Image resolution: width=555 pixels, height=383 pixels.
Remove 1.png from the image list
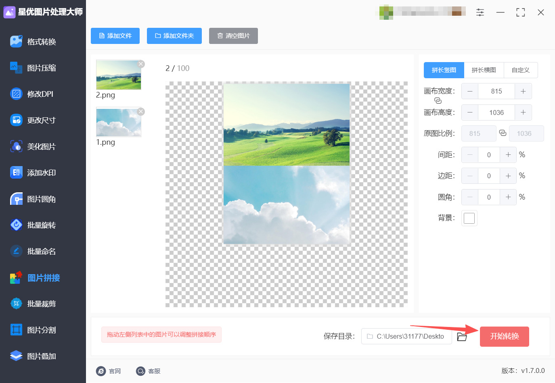[x=141, y=112]
